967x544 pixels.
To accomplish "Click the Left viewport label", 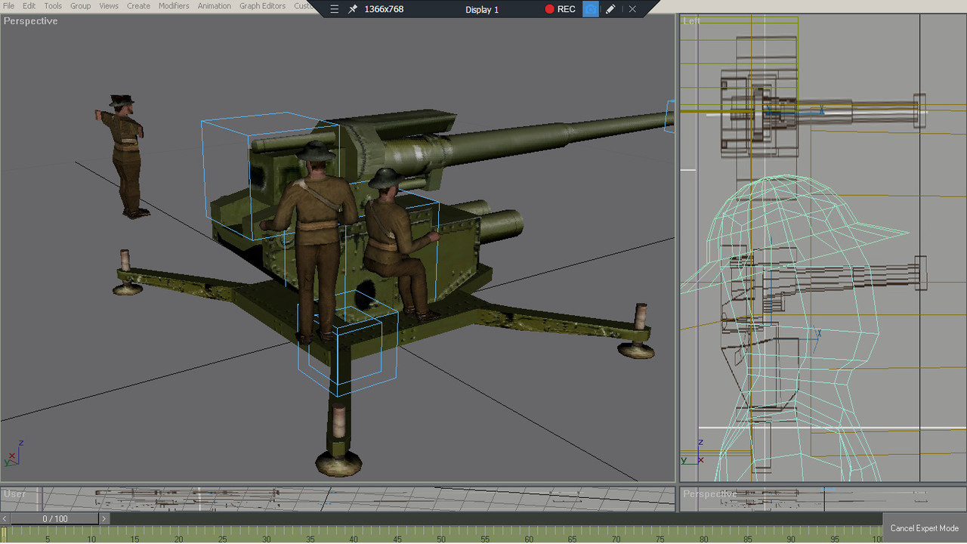I will pos(691,21).
